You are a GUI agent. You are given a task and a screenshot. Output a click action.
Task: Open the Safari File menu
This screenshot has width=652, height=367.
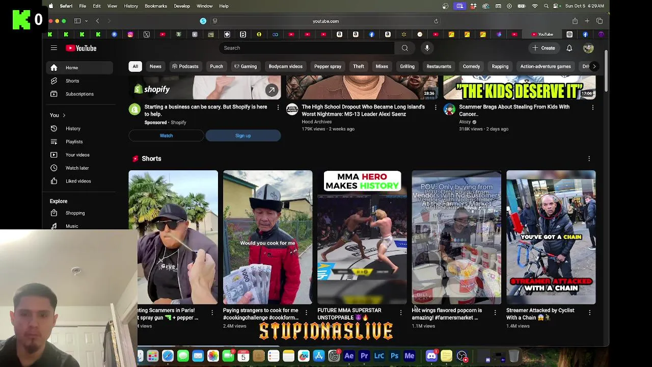[82, 6]
